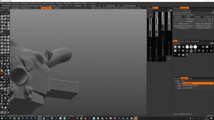Toggle Обновить ретопологизированный меш checkbox

coord(13,6)
